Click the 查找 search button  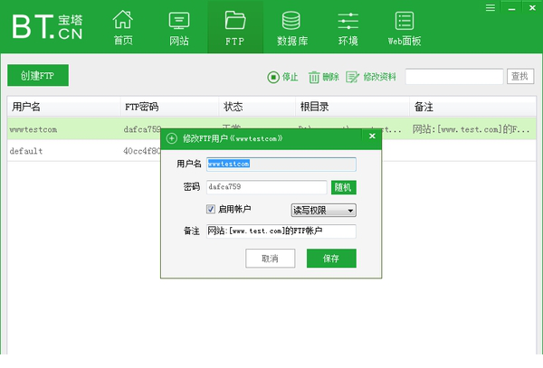pyautogui.click(x=520, y=76)
